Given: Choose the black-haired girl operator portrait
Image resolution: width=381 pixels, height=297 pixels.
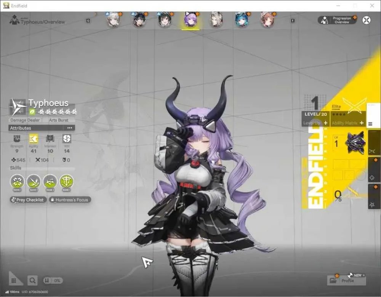Looking at the screenshot, I should click(165, 19).
